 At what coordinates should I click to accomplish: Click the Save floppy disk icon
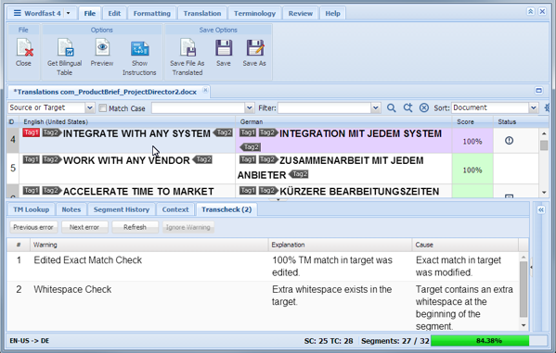[x=224, y=48]
